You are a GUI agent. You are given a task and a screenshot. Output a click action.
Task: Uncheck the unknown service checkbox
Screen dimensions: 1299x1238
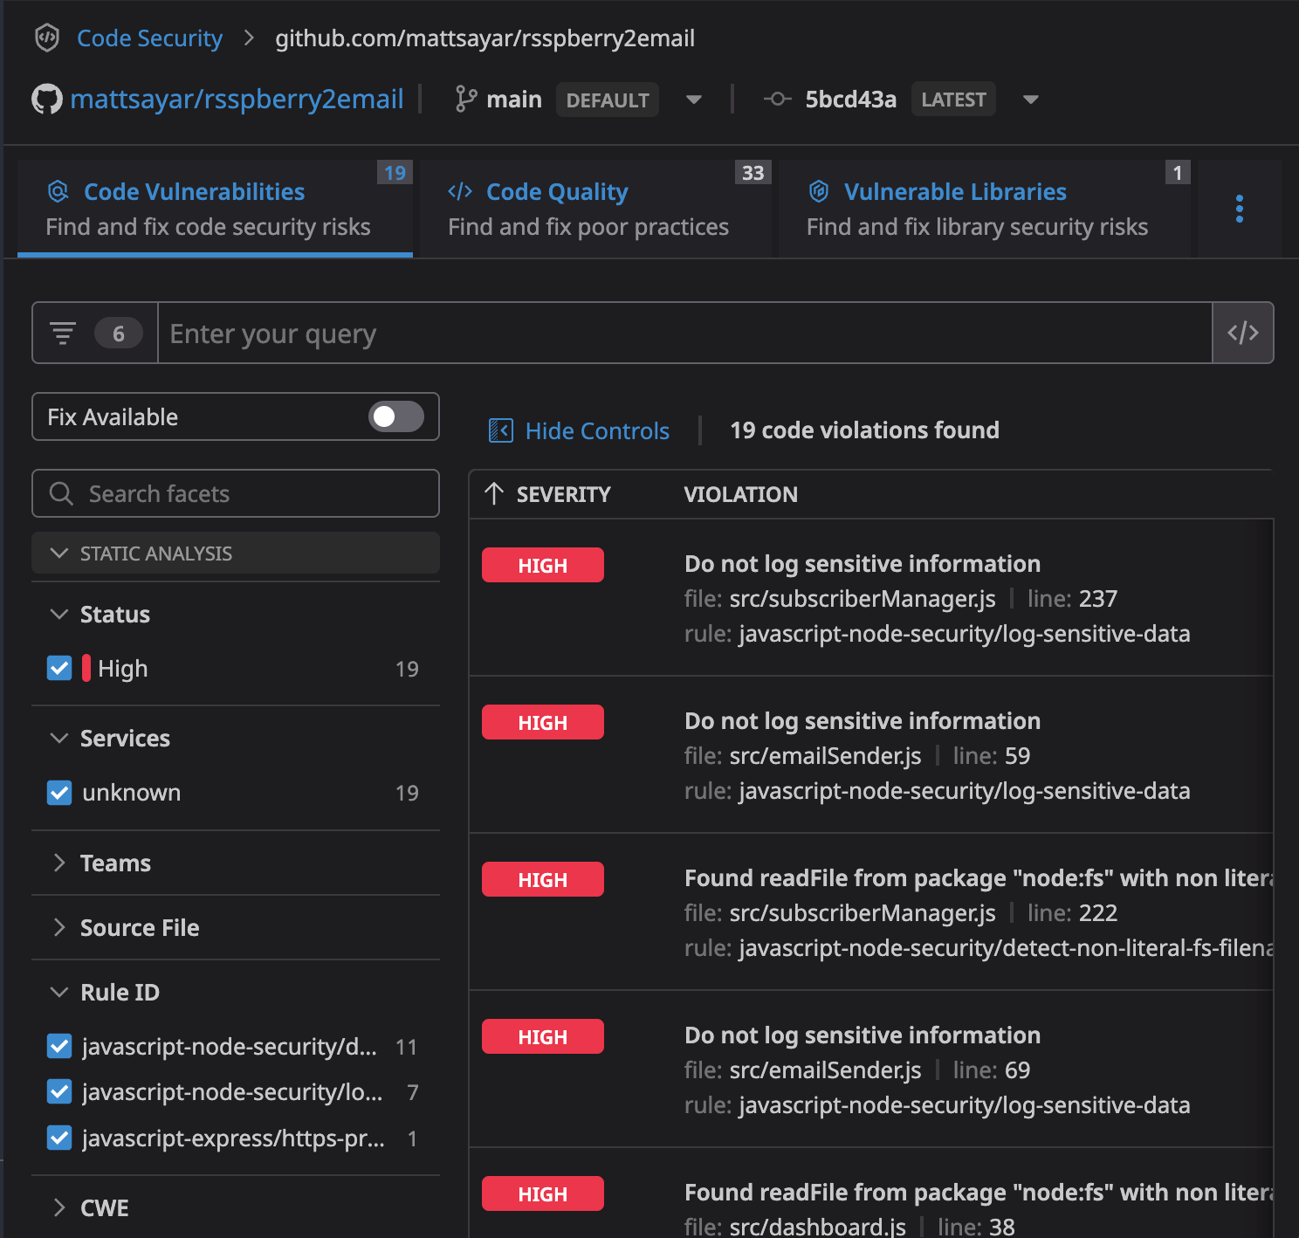59,792
